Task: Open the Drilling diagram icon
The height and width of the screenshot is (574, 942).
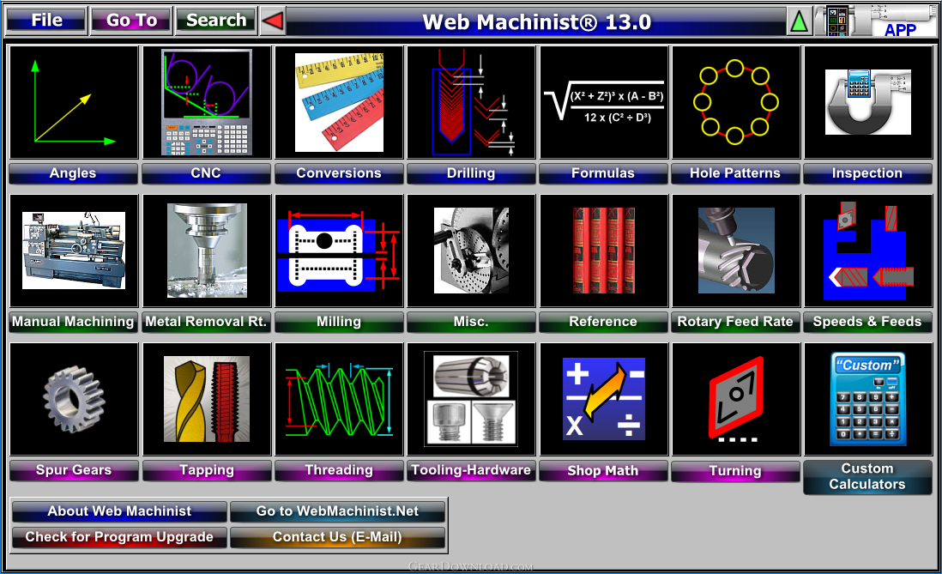Action: pyautogui.click(x=471, y=102)
